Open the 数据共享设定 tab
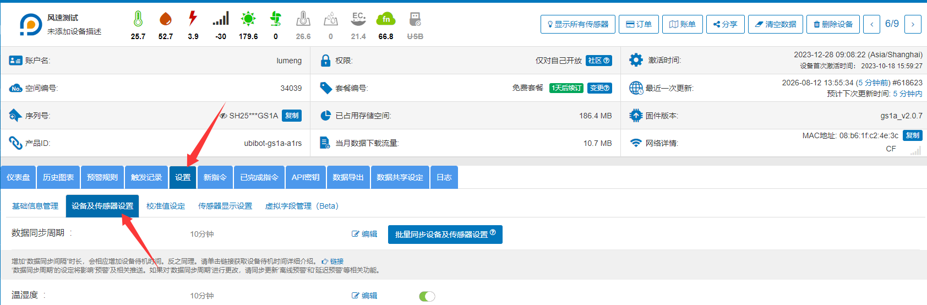The height and width of the screenshot is (305, 927). (400, 177)
